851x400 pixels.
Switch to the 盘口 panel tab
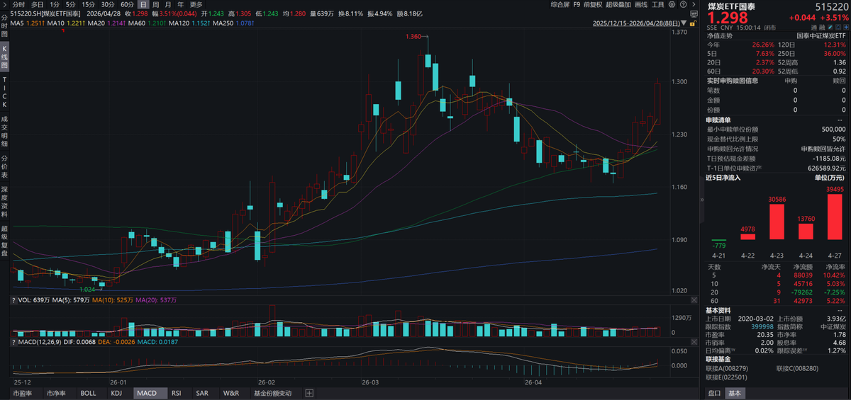point(713,393)
